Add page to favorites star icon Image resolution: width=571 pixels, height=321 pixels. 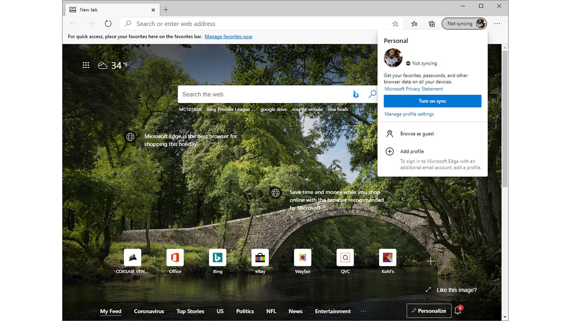coord(395,24)
